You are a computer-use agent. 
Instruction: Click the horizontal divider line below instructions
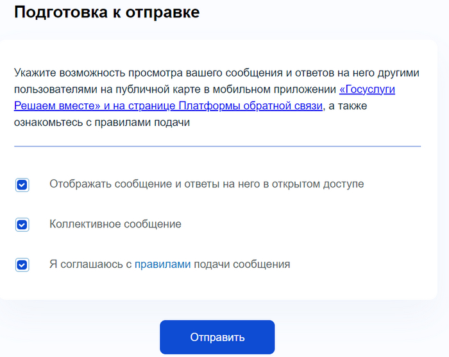[x=217, y=146]
